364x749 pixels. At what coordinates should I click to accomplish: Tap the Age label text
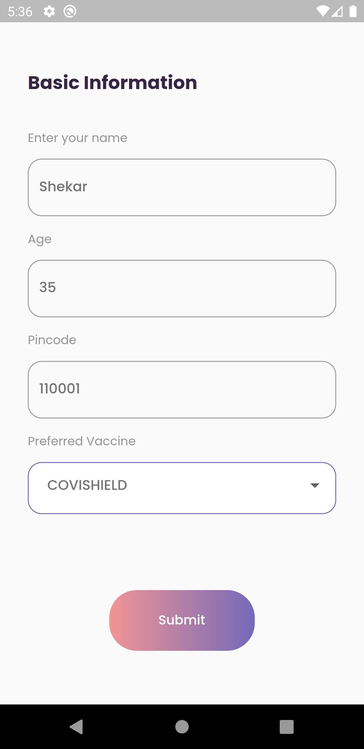[x=40, y=240]
